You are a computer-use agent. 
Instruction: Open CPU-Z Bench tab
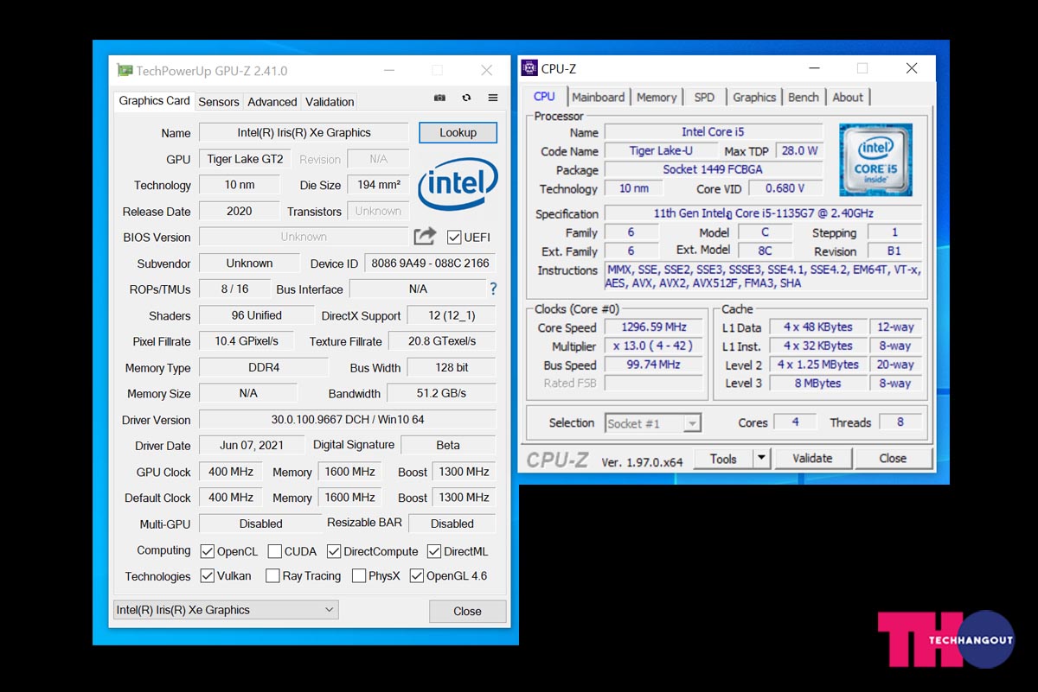tap(804, 98)
